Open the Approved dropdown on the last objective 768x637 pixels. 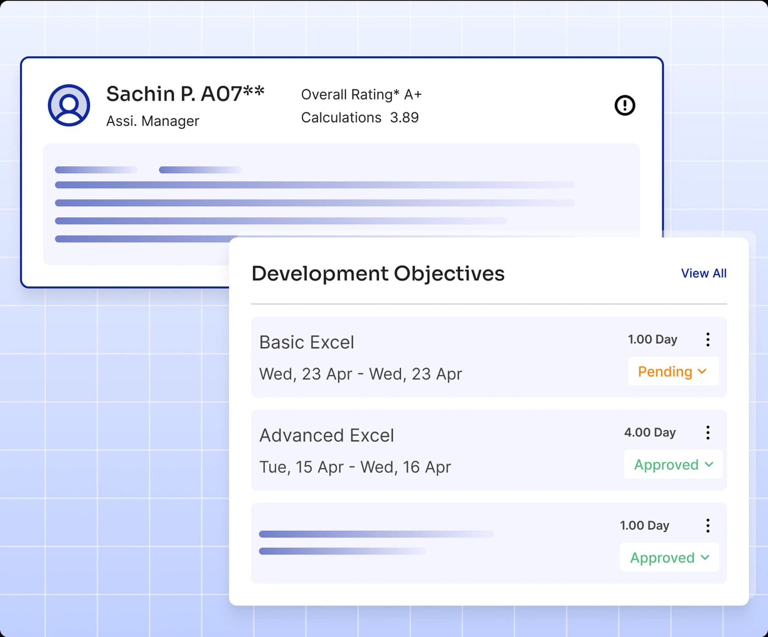click(x=669, y=558)
